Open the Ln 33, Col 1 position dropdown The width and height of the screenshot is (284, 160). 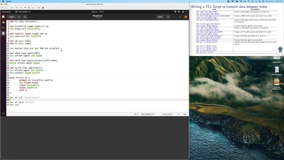tap(170, 114)
